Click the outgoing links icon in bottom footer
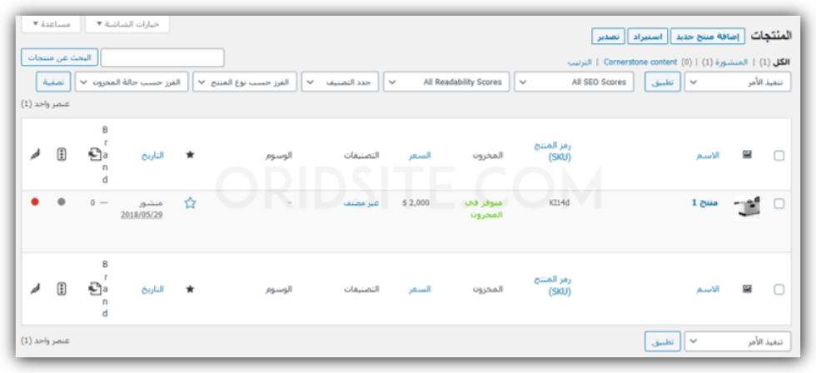 (x=94, y=288)
